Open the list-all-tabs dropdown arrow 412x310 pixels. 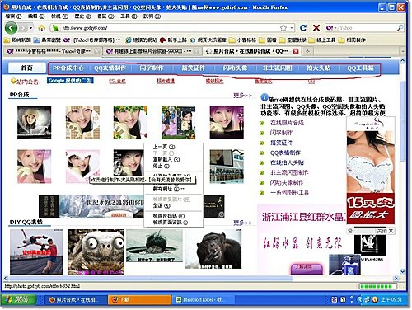coord(403,51)
